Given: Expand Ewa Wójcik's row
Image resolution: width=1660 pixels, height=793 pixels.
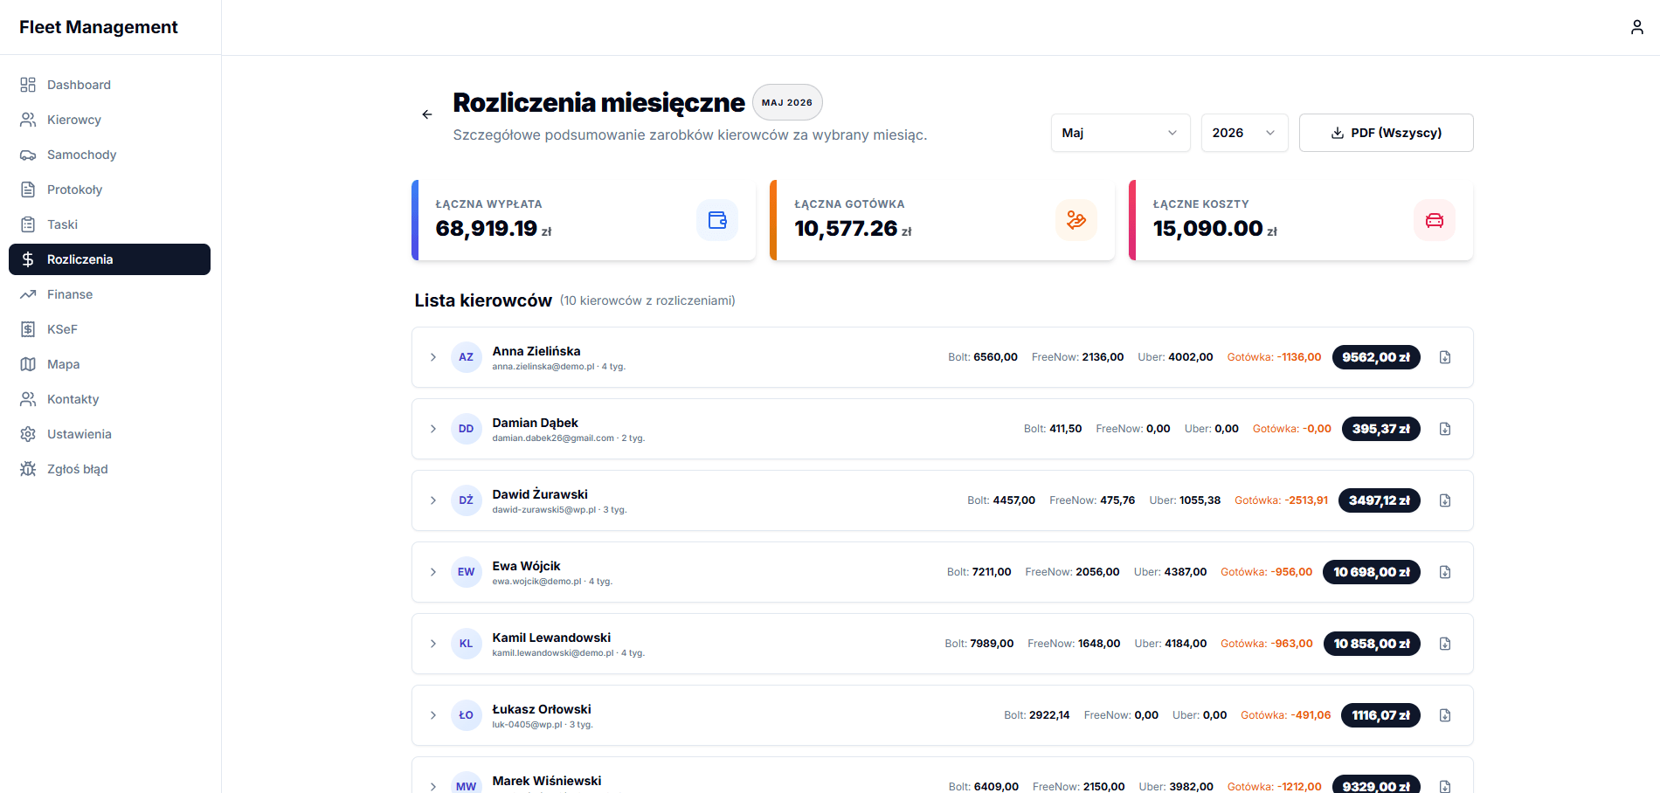Looking at the screenshot, I should [433, 572].
